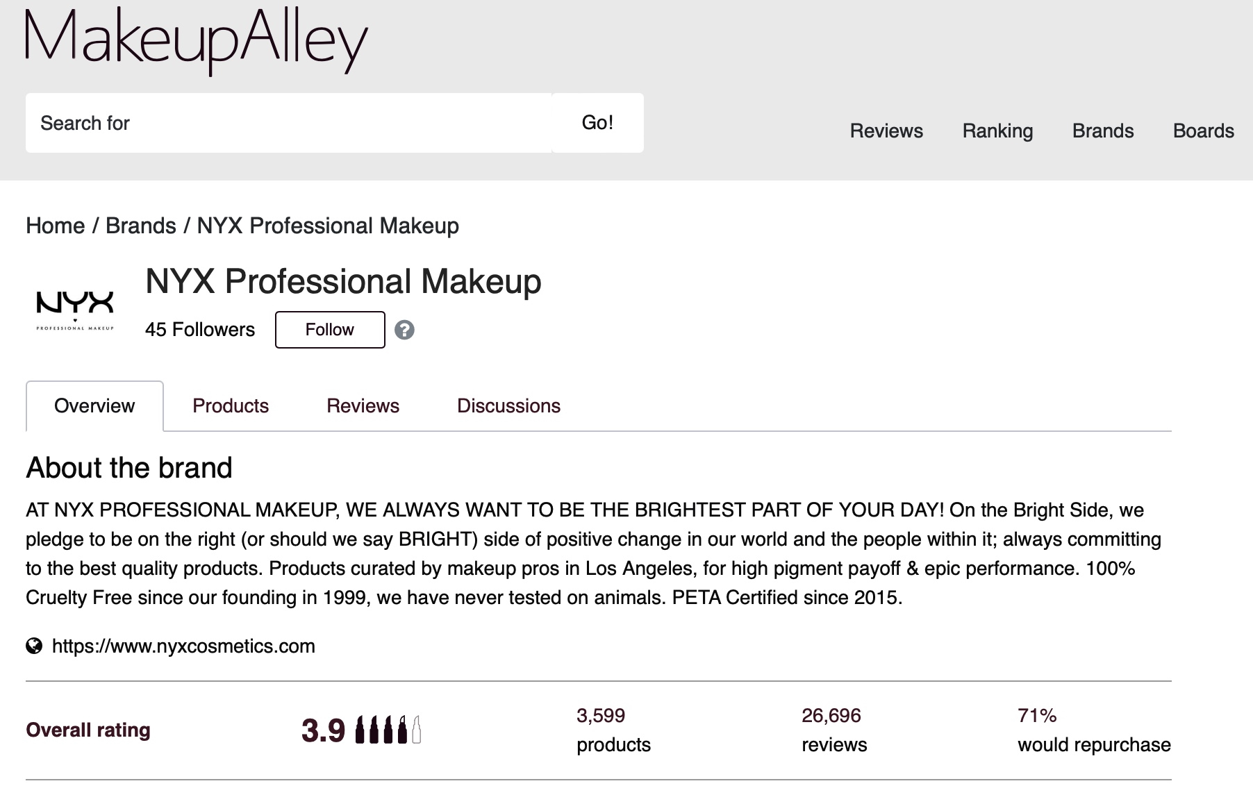
Task: Go to Brands breadcrumb link
Action: point(141,226)
